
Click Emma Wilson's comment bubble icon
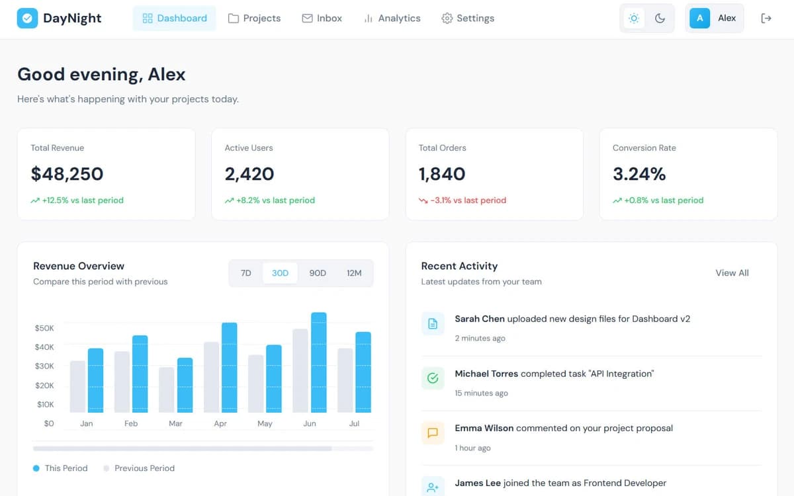(433, 433)
